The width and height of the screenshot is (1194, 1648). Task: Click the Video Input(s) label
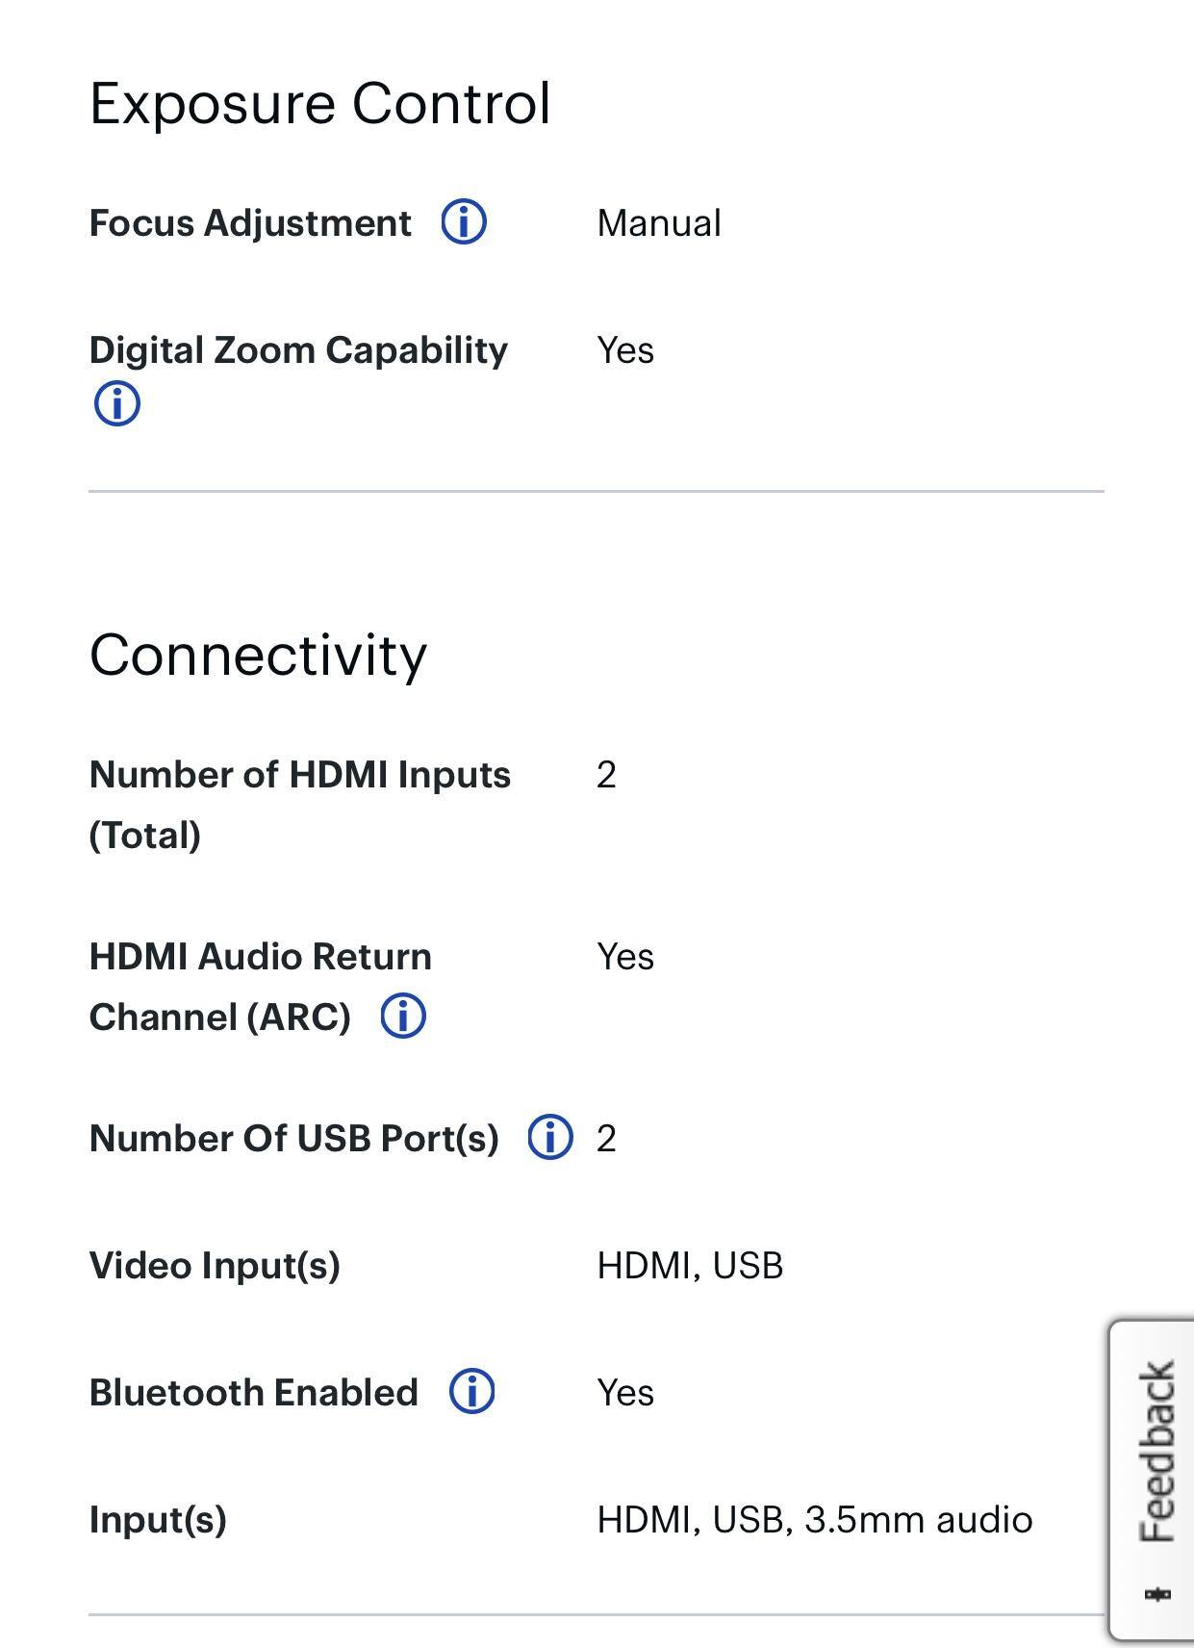pos(215,1265)
